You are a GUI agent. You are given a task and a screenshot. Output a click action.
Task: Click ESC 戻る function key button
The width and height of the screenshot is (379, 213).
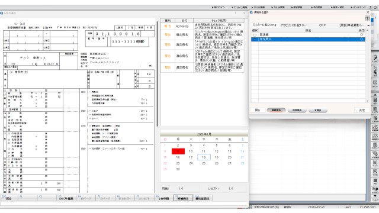pyautogui.click(x=9, y=198)
